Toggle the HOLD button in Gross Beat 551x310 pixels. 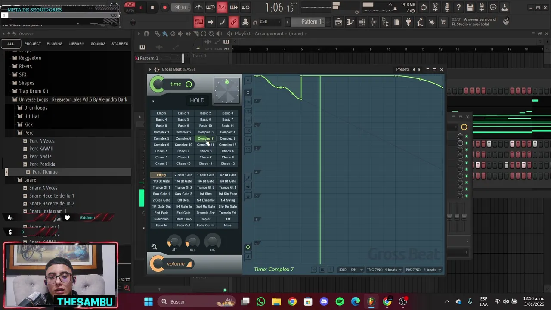tap(197, 100)
